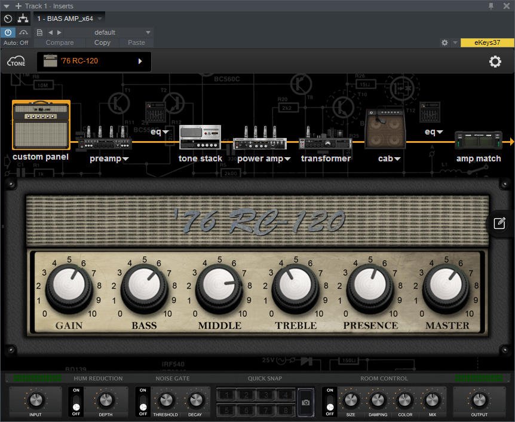This screenshot has width=515, height=422.
Task: Select the power amp module
Action: [260, 138]
